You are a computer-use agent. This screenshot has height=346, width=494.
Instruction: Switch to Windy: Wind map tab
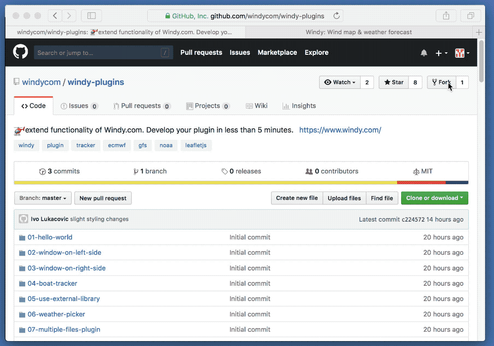359,32
